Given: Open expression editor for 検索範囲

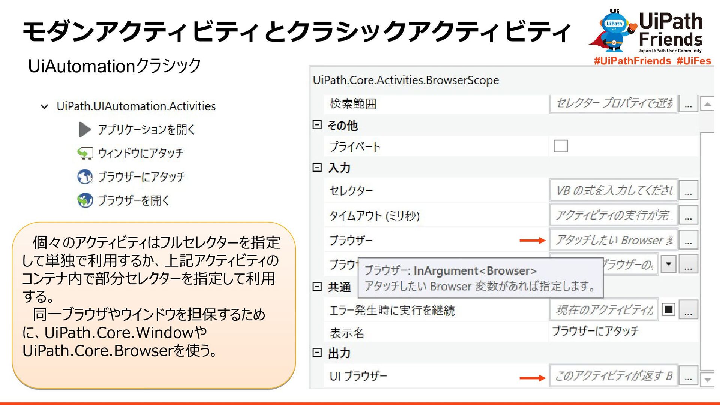Looking at the screenshot, I should click(x=688, y=104).
